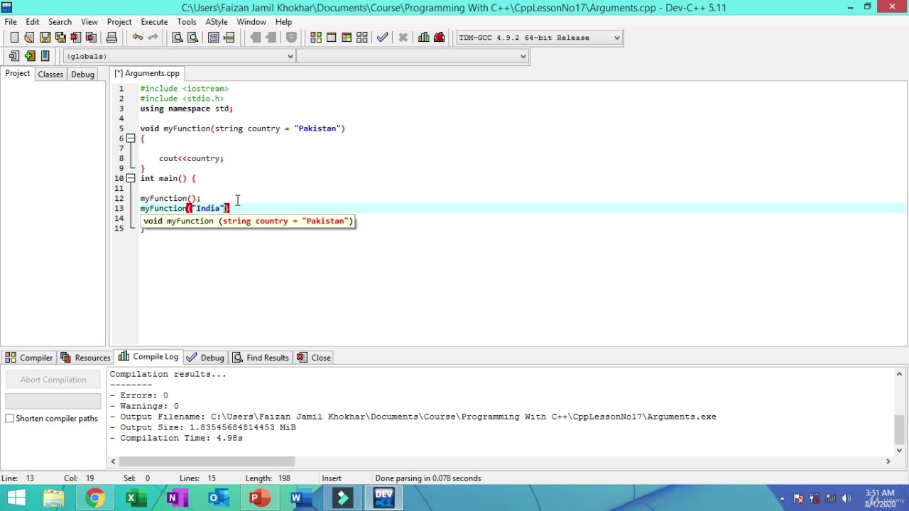The height and width of the screenshot is (511, 909).
Task: Click on code line 8 cout<<country;
Action: pos(191,158)
